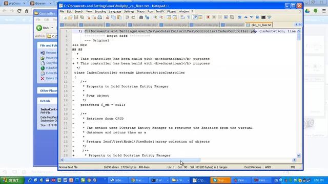The image size is (328, 184).
Task: Click the red Start Recording macro icon
Action: 208,17
